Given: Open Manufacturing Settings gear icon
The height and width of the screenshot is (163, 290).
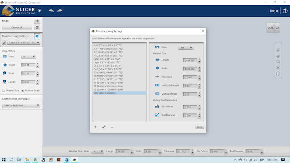Looking at the screenshot, I should pos(37,36).
